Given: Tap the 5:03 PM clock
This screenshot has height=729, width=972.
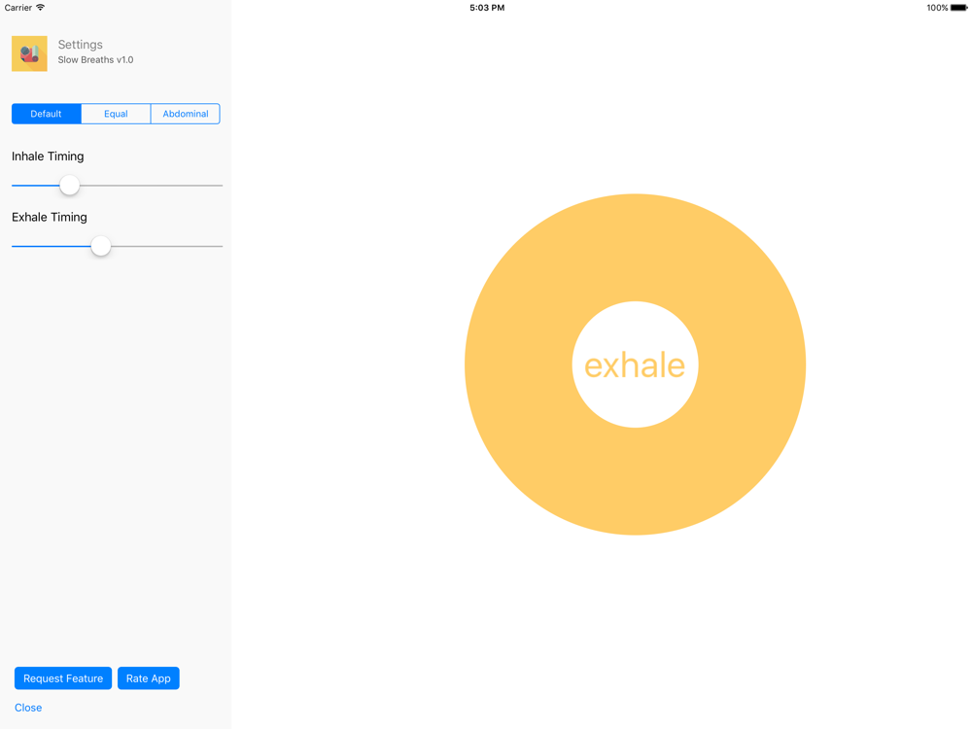Looking at the screenshot, I should [487, 8].
